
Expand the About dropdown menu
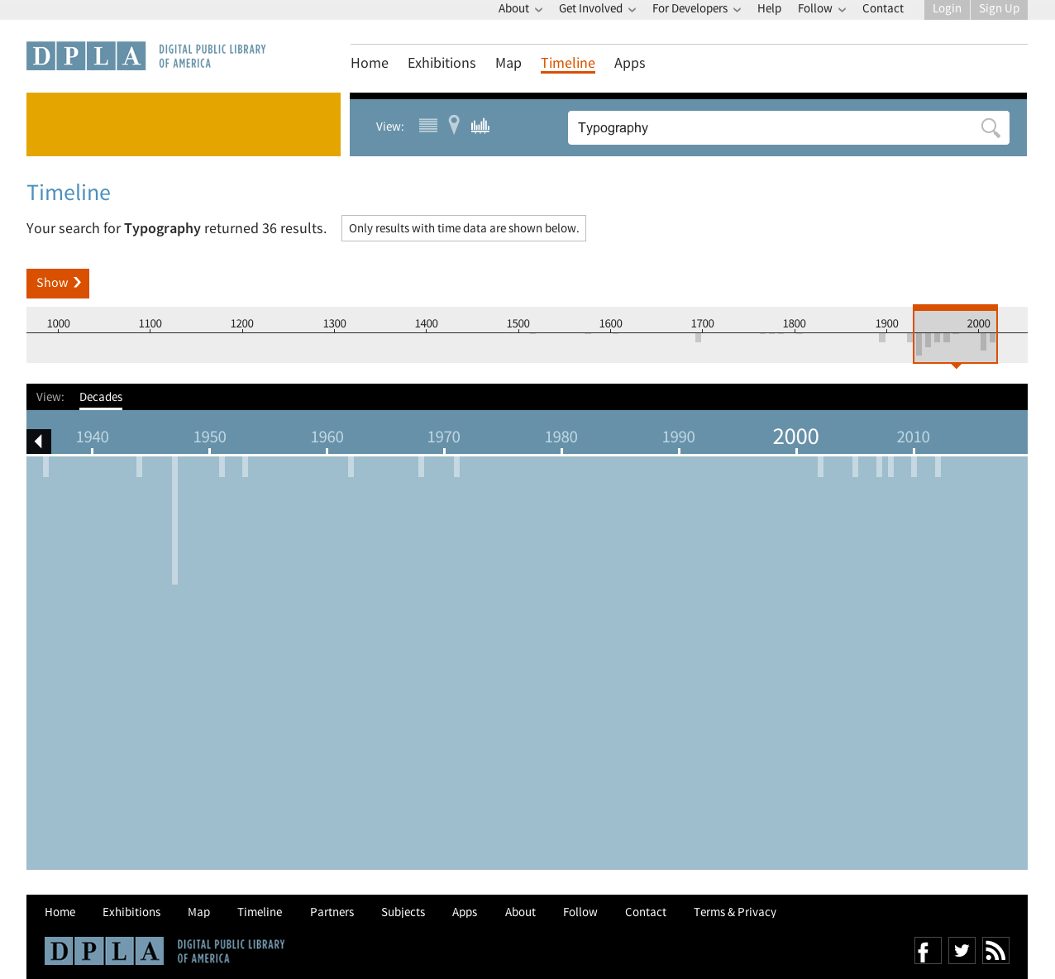click(520, 9)
